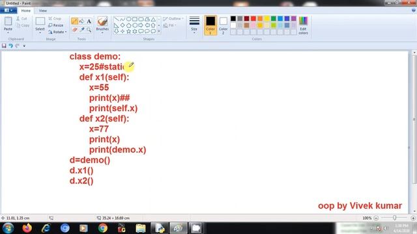
Task: Open Paint Help icon
Action: (414, 10)
